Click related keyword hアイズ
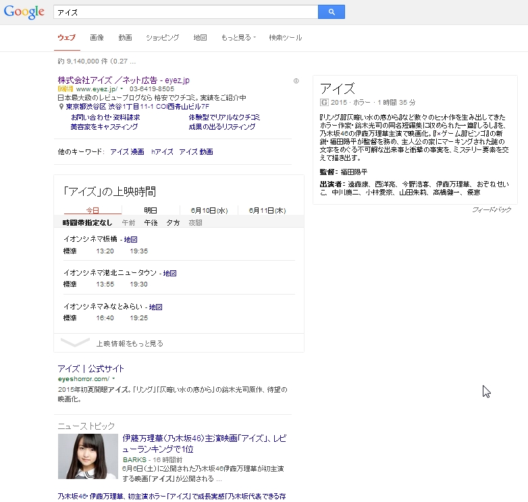 click(162, 152)
